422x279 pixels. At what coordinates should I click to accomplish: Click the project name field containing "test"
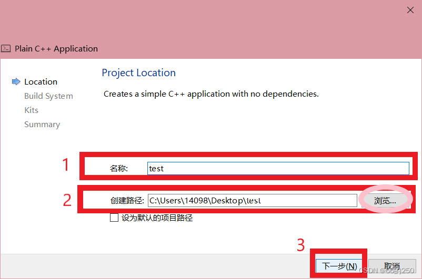(x=278, y=168)
